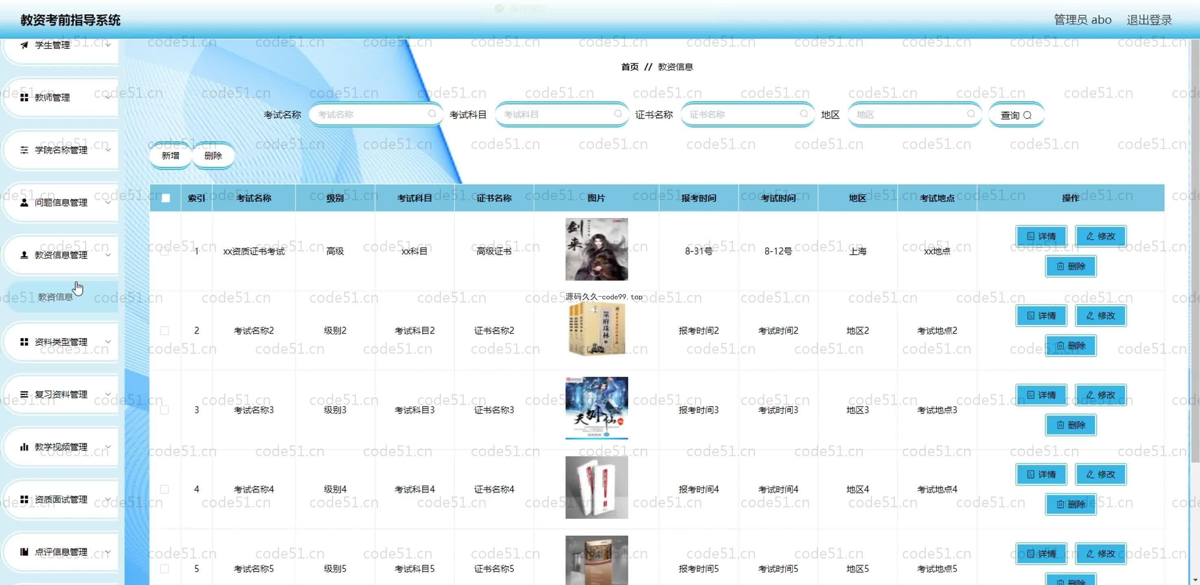Click the 新增 button

tap(170, 156)
